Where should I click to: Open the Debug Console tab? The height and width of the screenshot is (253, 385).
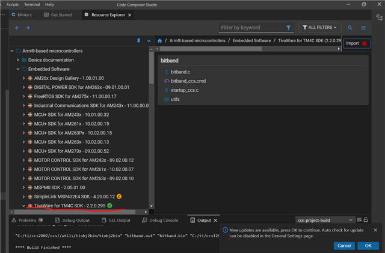point(161,220)
